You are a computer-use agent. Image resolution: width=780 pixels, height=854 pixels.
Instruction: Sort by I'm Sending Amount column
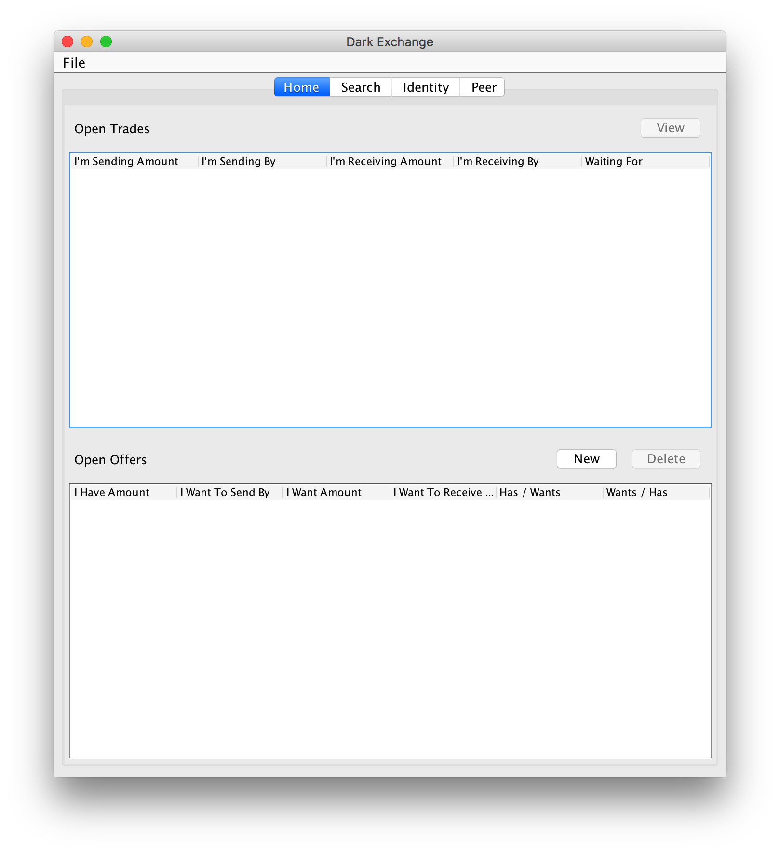[x=126, y=162]
